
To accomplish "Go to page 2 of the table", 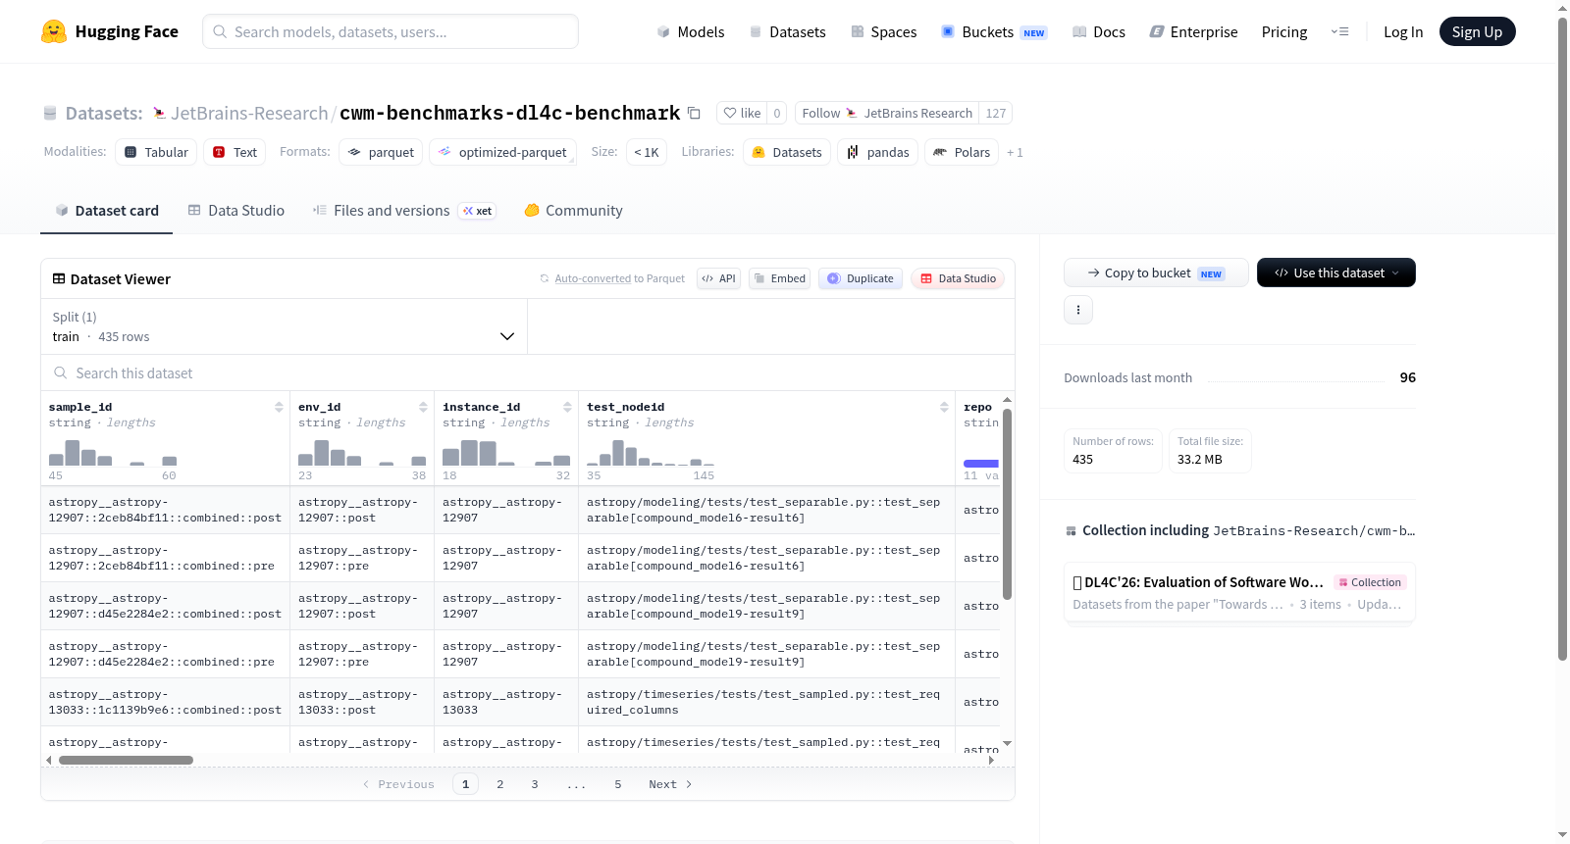I will [500, 784].
